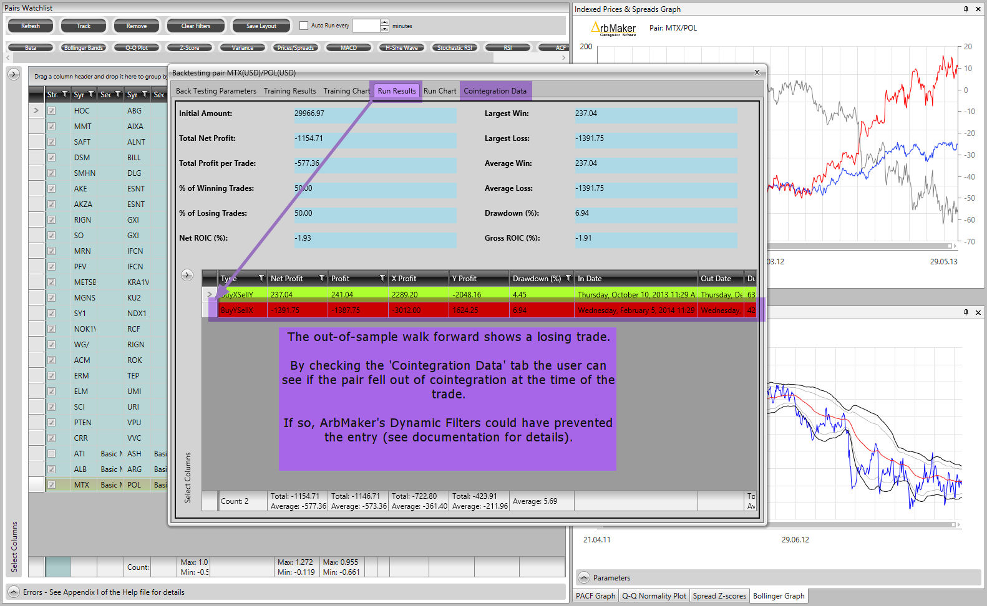The height and width of the screenshot is (606, 987).
Task: Click the toolbar scroll-left arrow
Action: (x=8, y=58)
